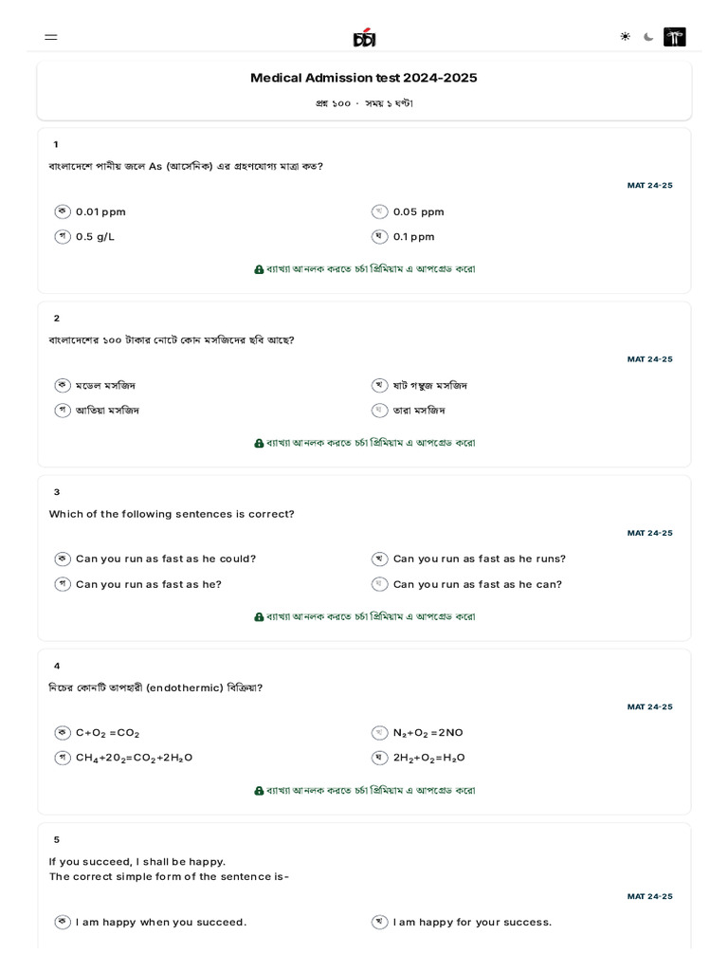Image resolution: width=728 pixels, height=971 pixels.
Task: Switch to dark mode moon icon
Action: 648,37
